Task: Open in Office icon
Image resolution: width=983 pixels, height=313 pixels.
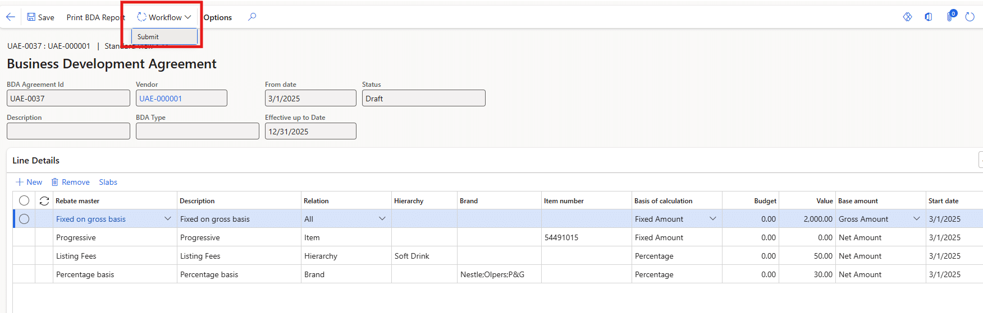Action: point(929,17)
